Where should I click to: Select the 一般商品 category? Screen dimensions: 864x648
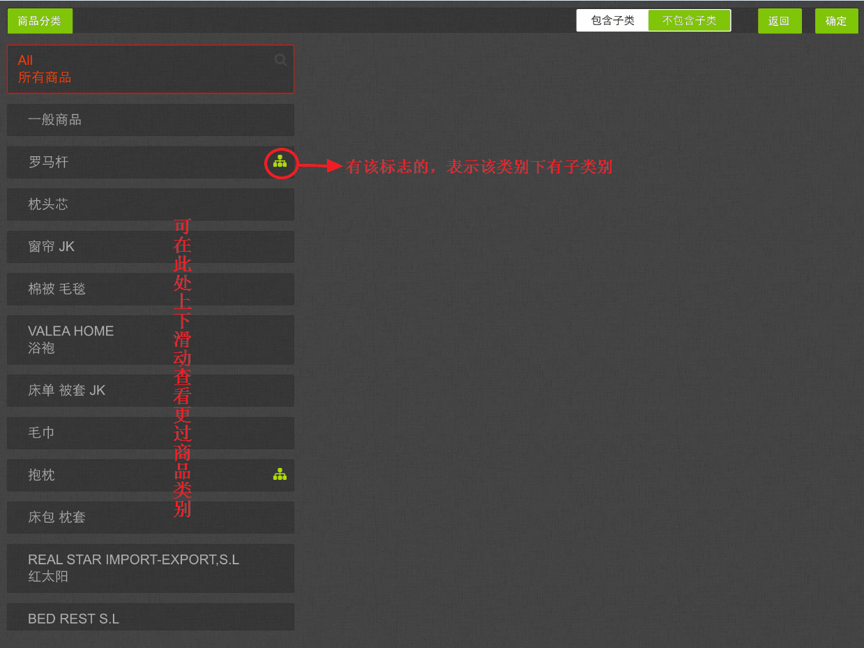click(151, 120)
